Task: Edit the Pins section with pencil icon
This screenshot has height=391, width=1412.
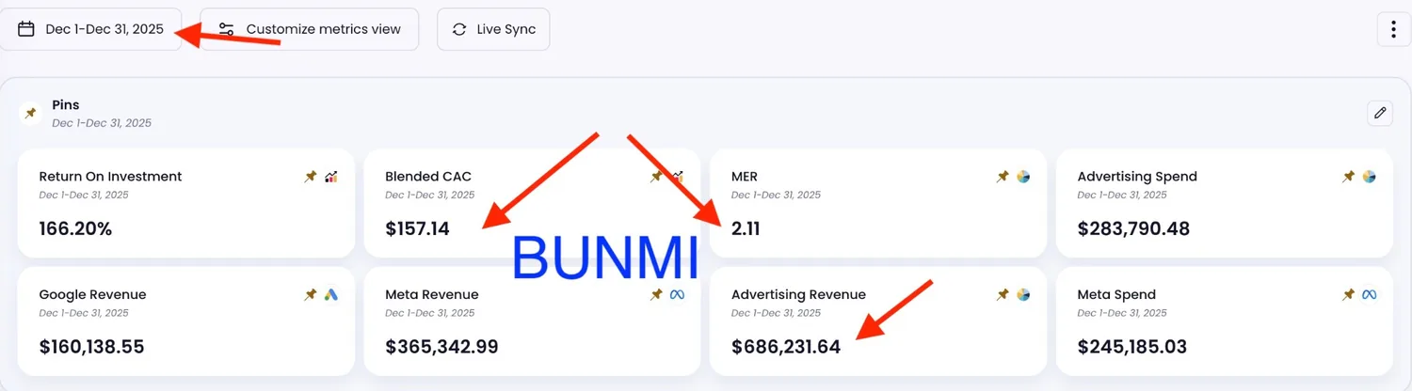Action: point(1380,113)
